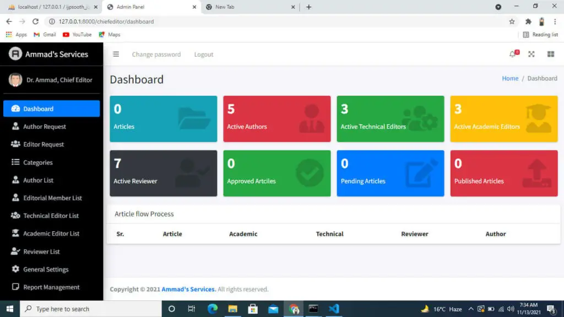Click inside the browser address bar
Viewport: 564px width, 317px height.
tap(165, 21)
